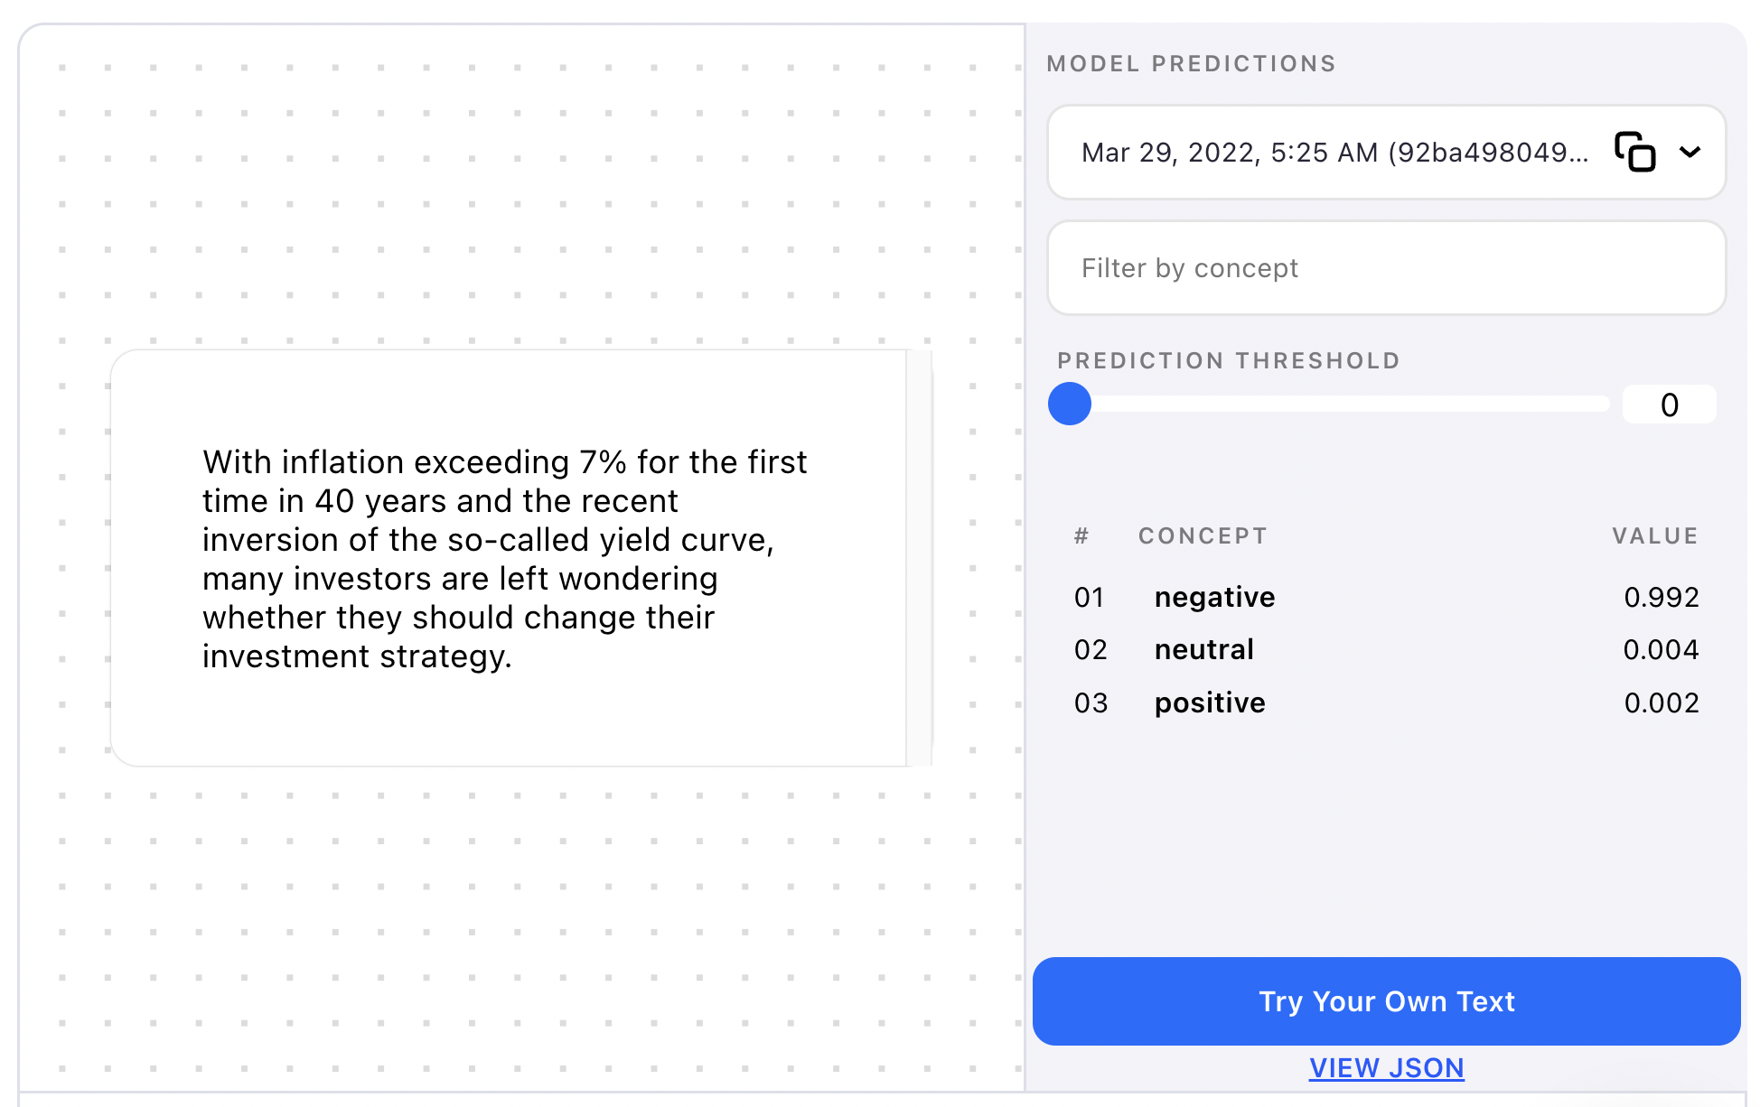
Task: Click the 0.002 value for positive
Action: [x=1661, y=702]
